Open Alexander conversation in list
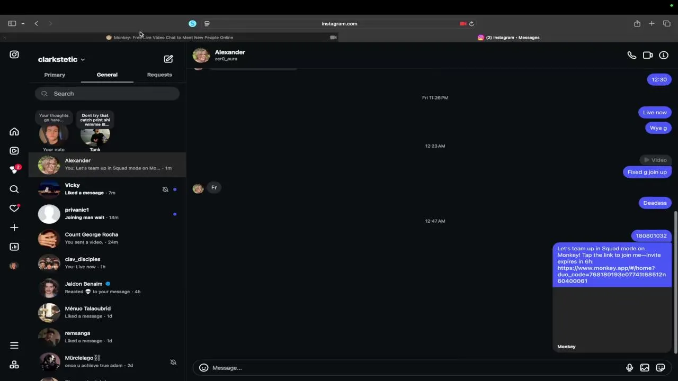The width and height of the screenshot is (678, 381). pos(107,165)
